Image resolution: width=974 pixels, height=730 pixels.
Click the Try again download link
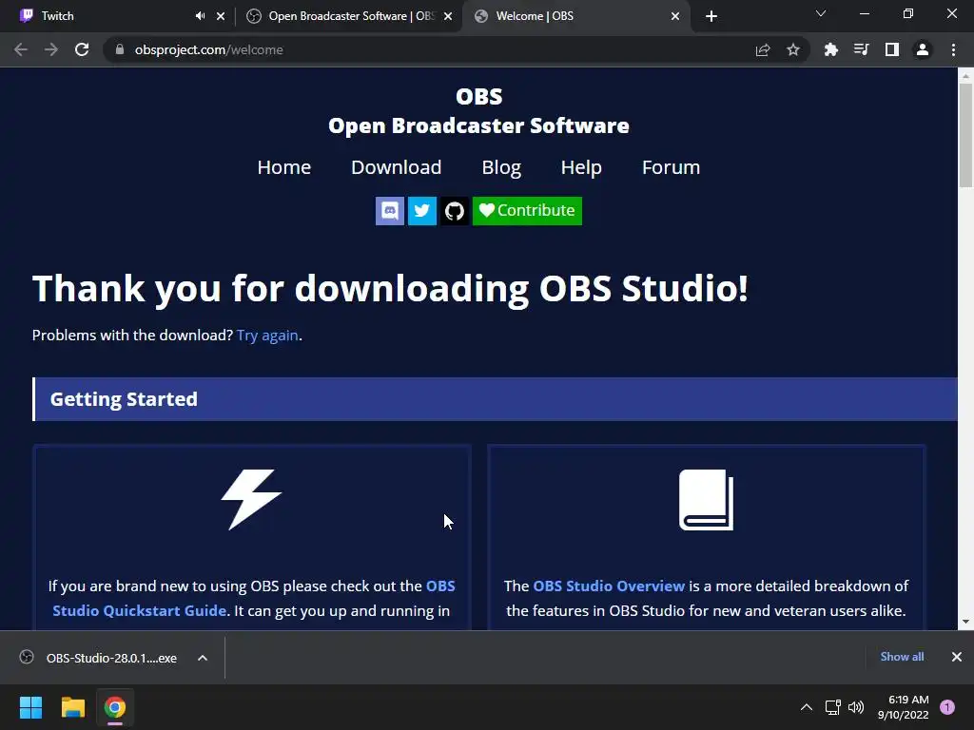pos(267,336)
